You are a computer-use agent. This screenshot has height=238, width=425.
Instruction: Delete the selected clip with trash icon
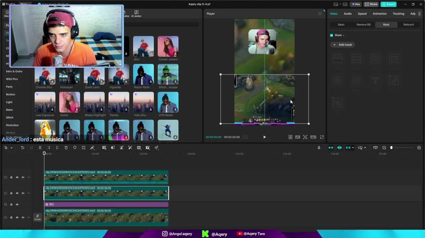tap(66, 148)
